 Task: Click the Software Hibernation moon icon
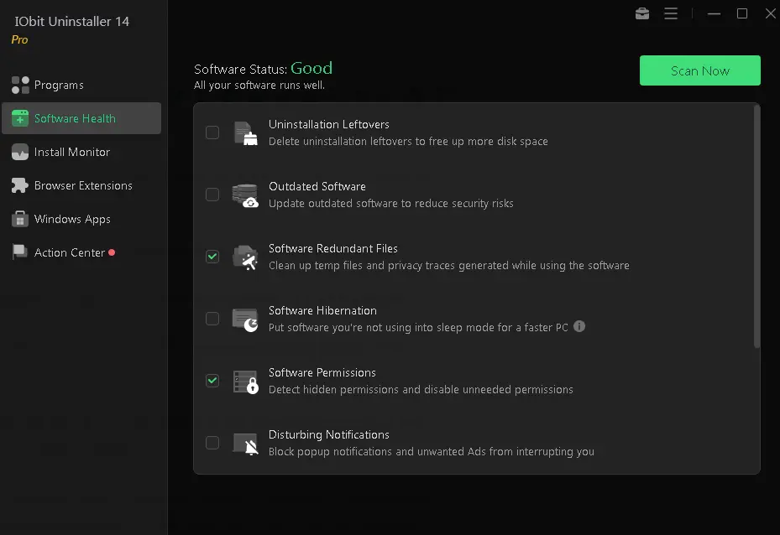tap(245, 319)
